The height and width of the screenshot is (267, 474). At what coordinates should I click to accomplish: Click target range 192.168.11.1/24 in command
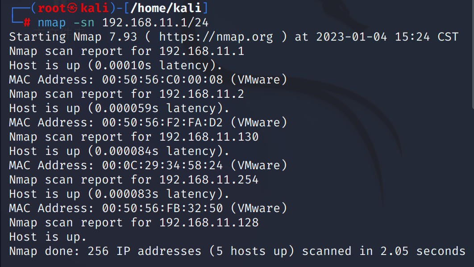155,22
